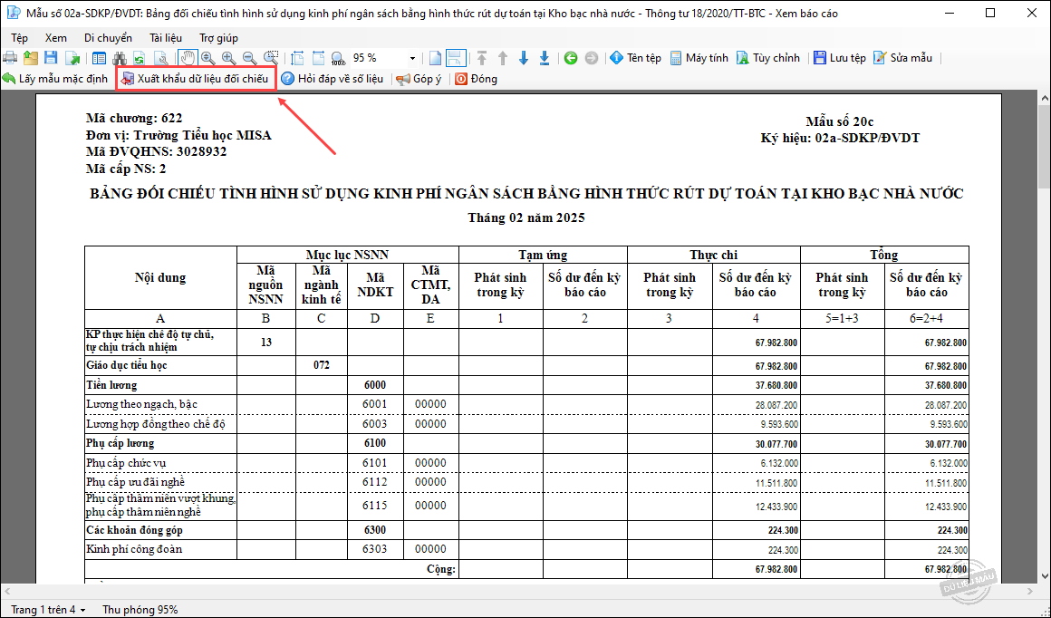
Task: Click the Ký hiệu: 02a-SDKP/ĐVDT text
Action: click(x=840, y=138)
